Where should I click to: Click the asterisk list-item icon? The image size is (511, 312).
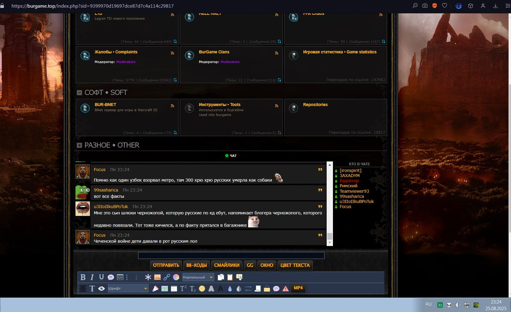tap(148, 277)
